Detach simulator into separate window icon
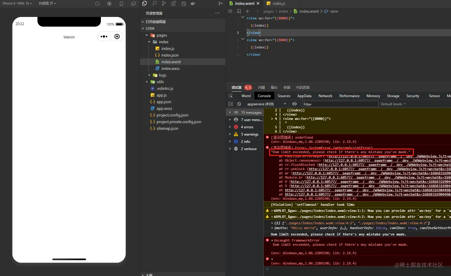451x276 pixels. click(134, 4)
